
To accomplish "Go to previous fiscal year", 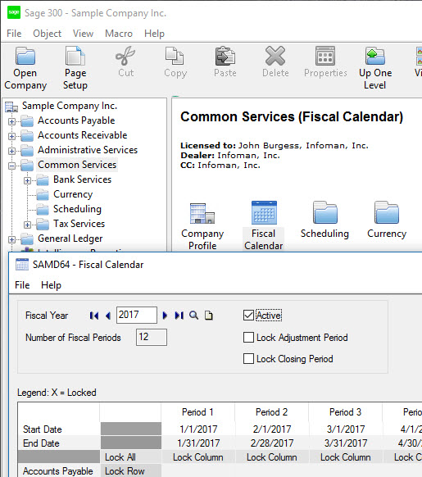I will 107,316.
